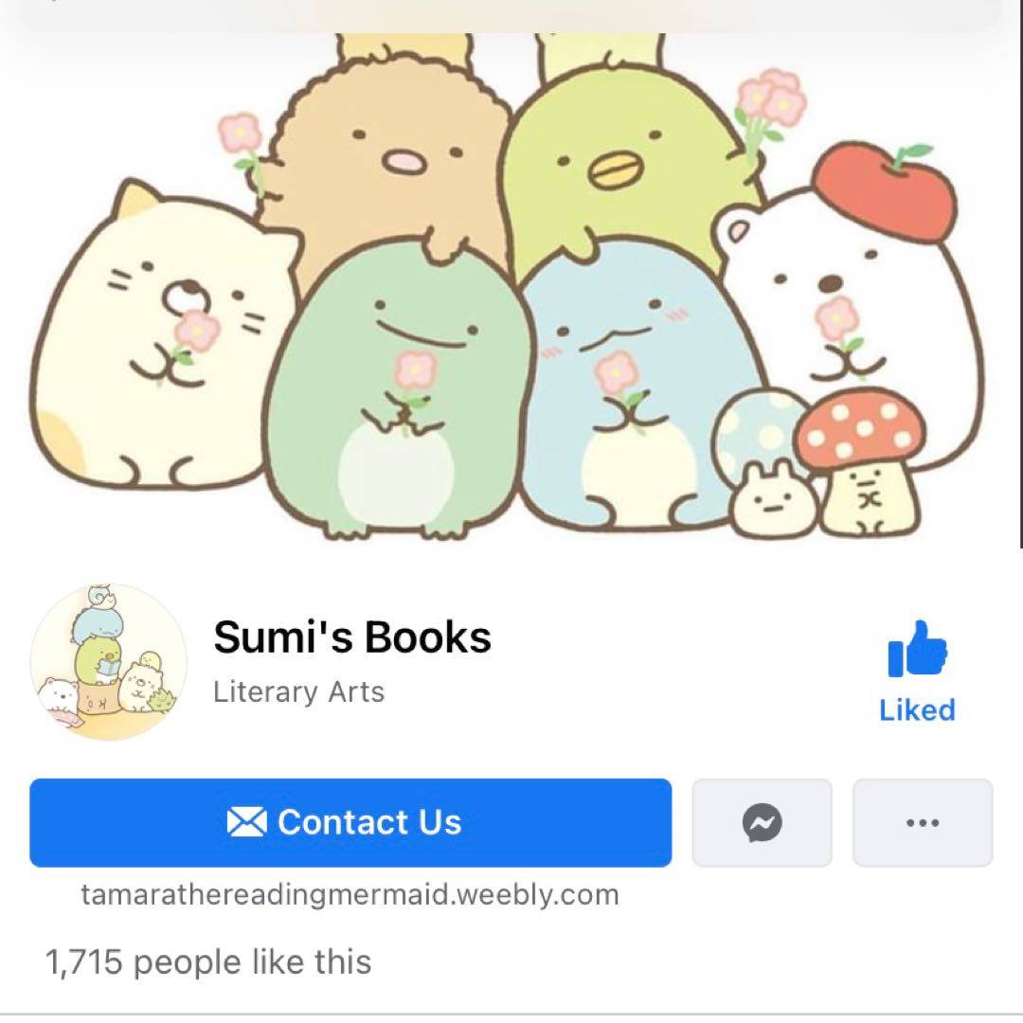1023x1023 pixels.
Task: Click the Sumi's Books page title
Action: pos(352,637)
